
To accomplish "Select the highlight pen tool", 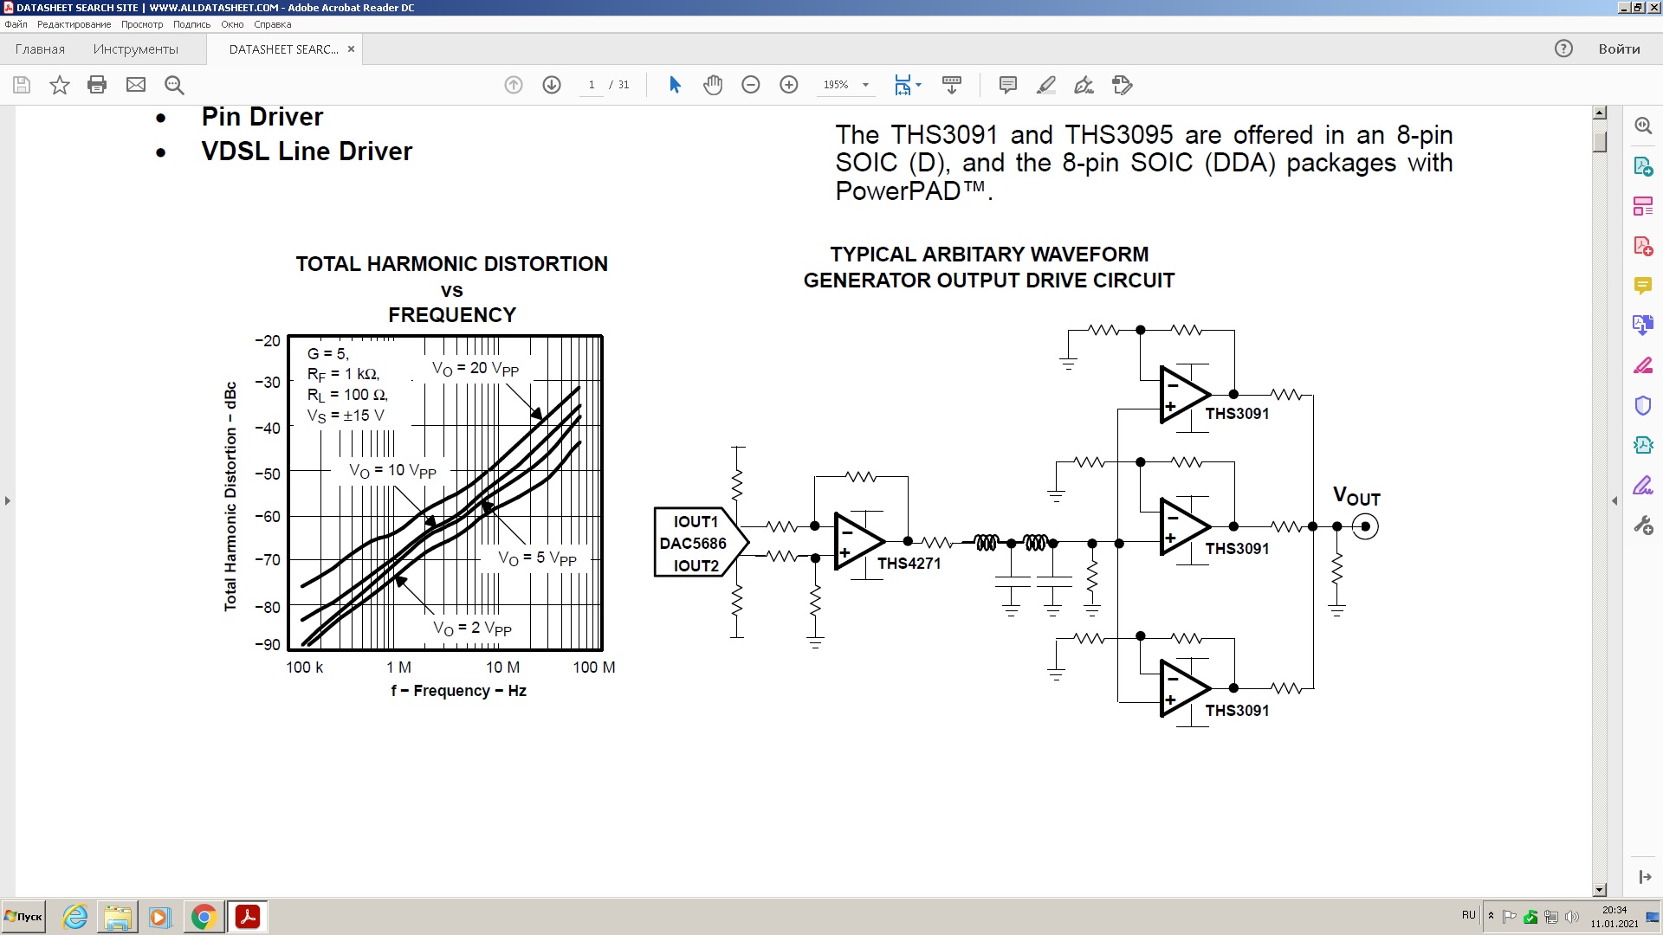I will pyautogui.click(x=1045, y=85).
